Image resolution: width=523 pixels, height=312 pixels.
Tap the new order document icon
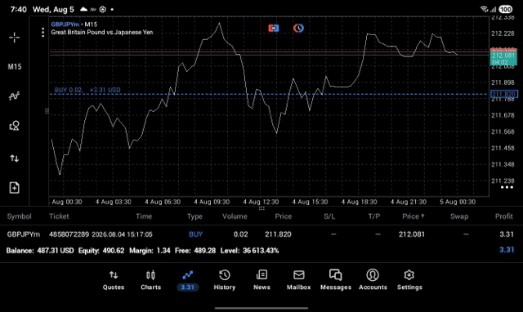coord(15,188)
